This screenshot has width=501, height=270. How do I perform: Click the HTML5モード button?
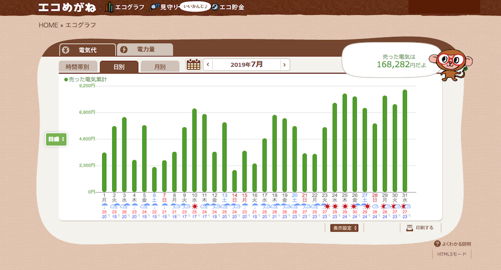tap(451, 254)
